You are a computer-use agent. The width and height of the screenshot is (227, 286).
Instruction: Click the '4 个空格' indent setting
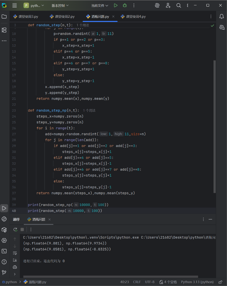click(x=168, y=282)
